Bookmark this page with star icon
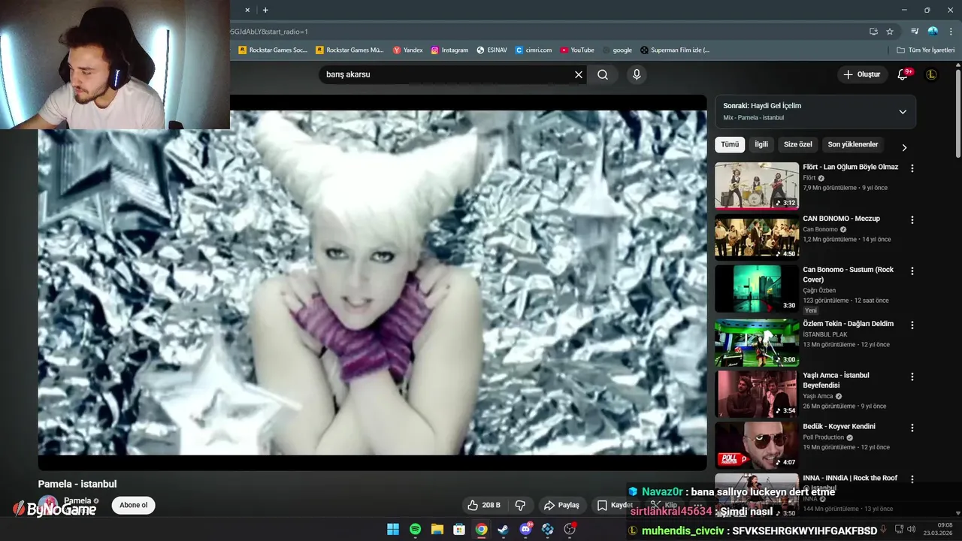The width and height of the screenshot is (962, 541). point(890,32)
